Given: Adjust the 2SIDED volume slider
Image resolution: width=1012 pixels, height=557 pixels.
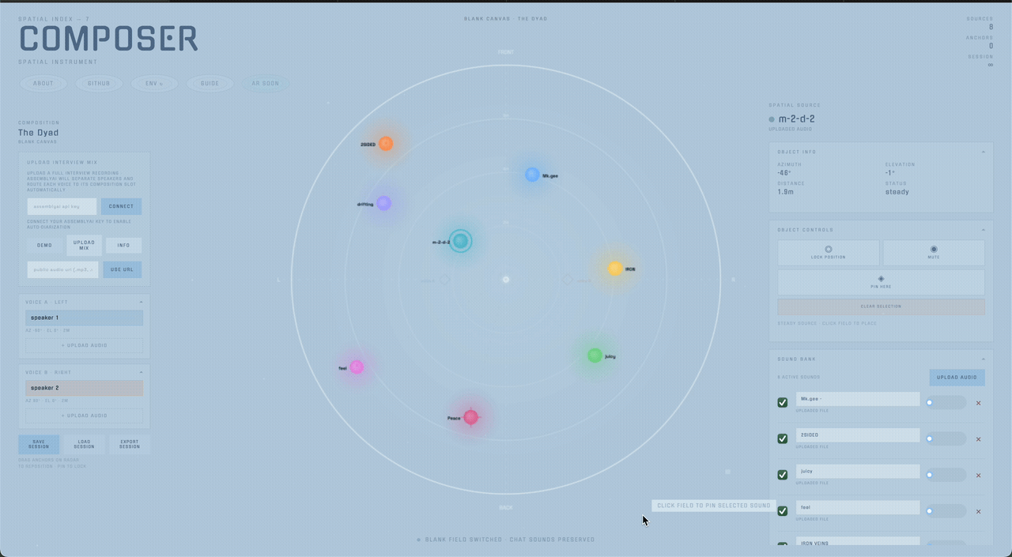Looking at the screenshot, I should (x=946, y=438).
